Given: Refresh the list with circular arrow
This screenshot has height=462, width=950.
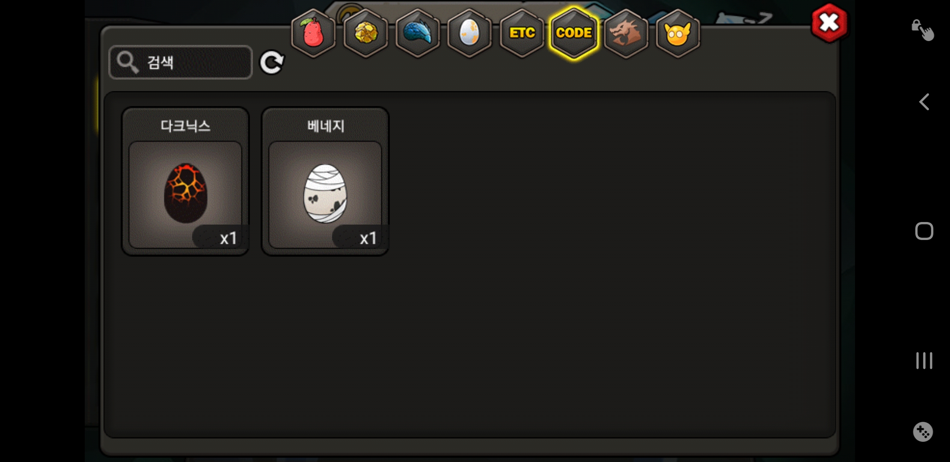Looking at the screenshot, I should (x=272, y=63).
